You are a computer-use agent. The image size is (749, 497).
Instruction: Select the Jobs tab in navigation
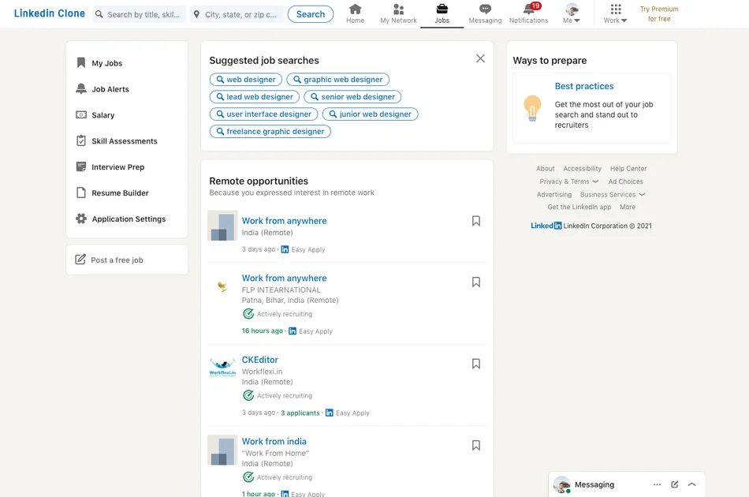pyautogui.click(x=442, y=13)
